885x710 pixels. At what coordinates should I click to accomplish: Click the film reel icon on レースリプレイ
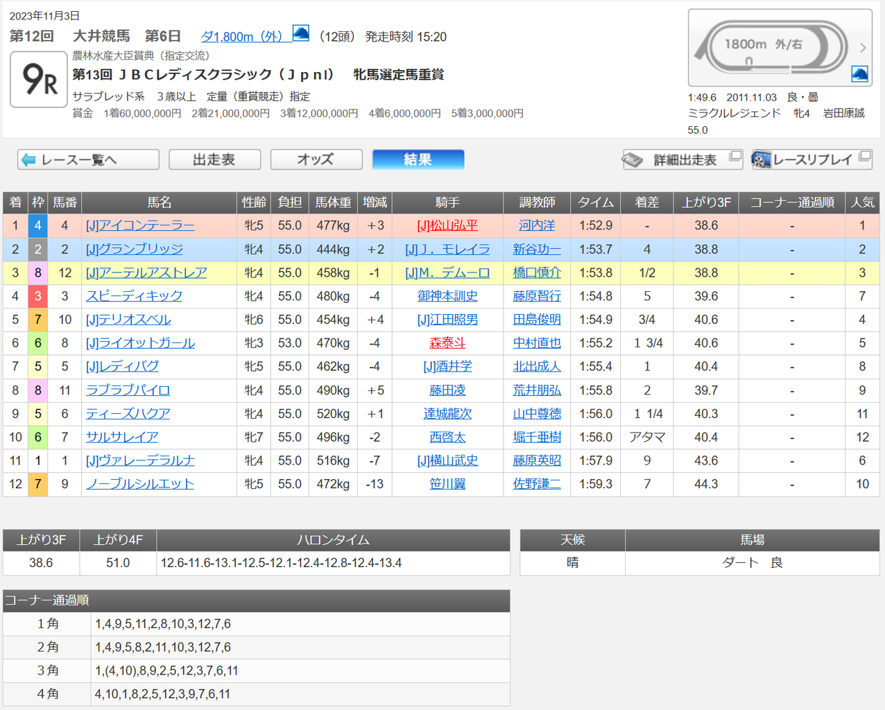762,160
